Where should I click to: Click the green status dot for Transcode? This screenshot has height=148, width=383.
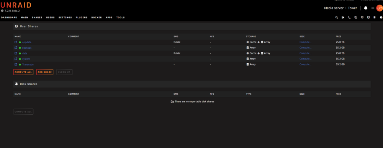20,64
